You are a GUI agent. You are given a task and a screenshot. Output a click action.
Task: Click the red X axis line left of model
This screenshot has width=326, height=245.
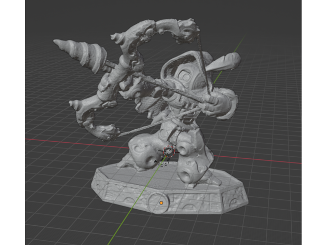[x=62, y=141]
